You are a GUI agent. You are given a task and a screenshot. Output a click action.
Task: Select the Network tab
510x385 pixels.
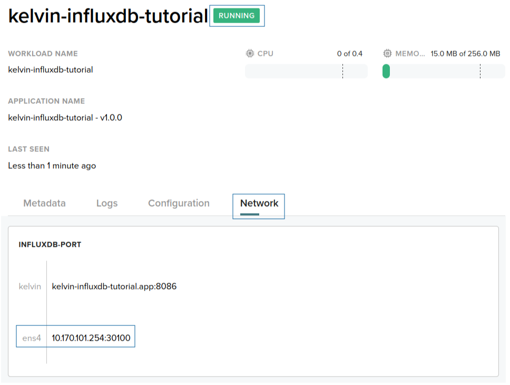(259, 203)
